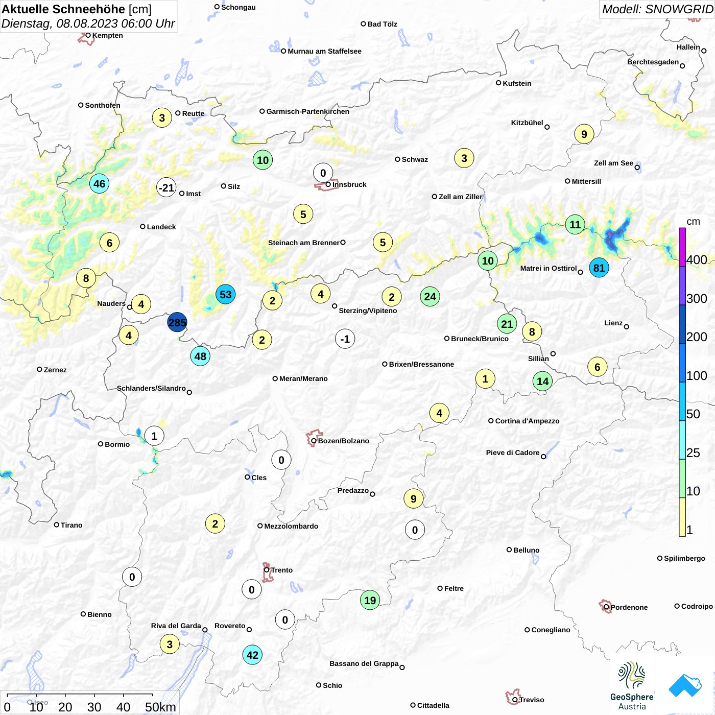Click the Innsbruck city label

click(x=349, y=184)
